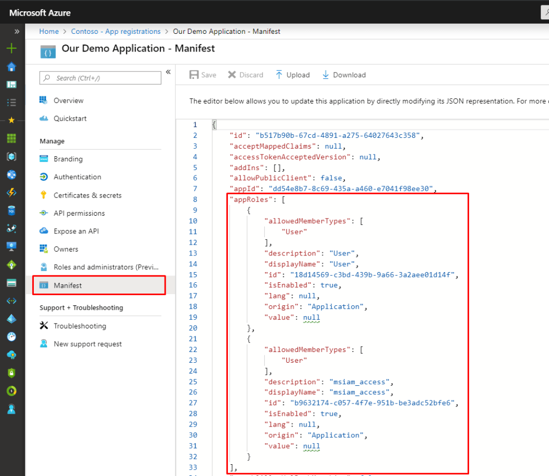Open the All services list icon
The image size is (549, 476).
pos(12,102)
